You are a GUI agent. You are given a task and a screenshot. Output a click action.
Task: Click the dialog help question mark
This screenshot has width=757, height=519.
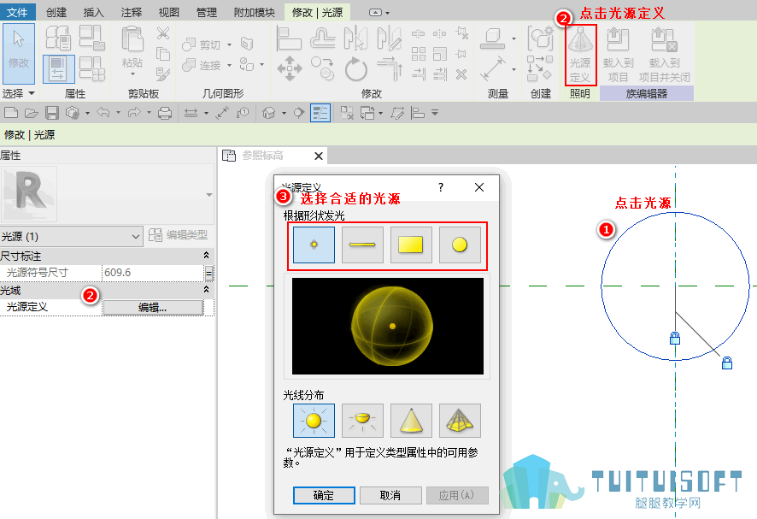pyautogui.click(x=441, y=187)
